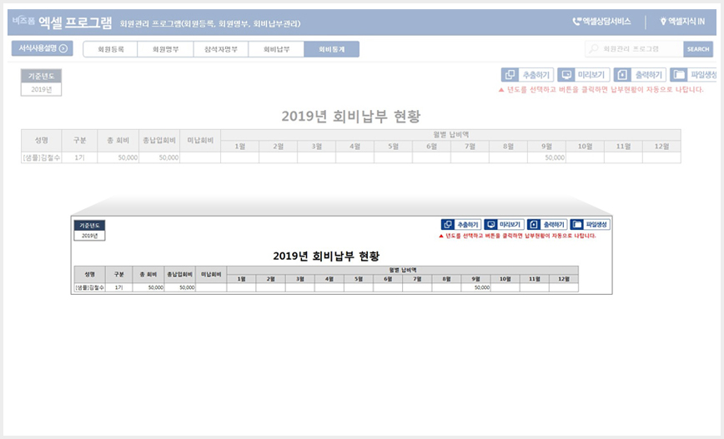Image resolution: width=724 pixels, height=439 pixels.
Task: Click the upper 기준년도 header label
Action: tap(41, 76)
